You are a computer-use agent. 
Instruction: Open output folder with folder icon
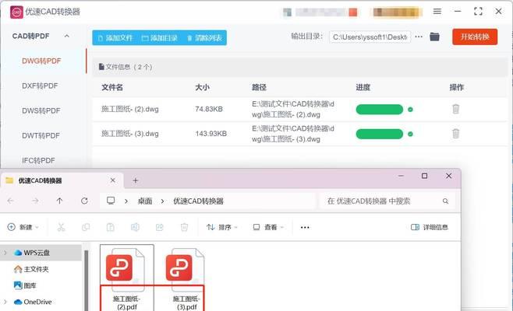[434, 37]
